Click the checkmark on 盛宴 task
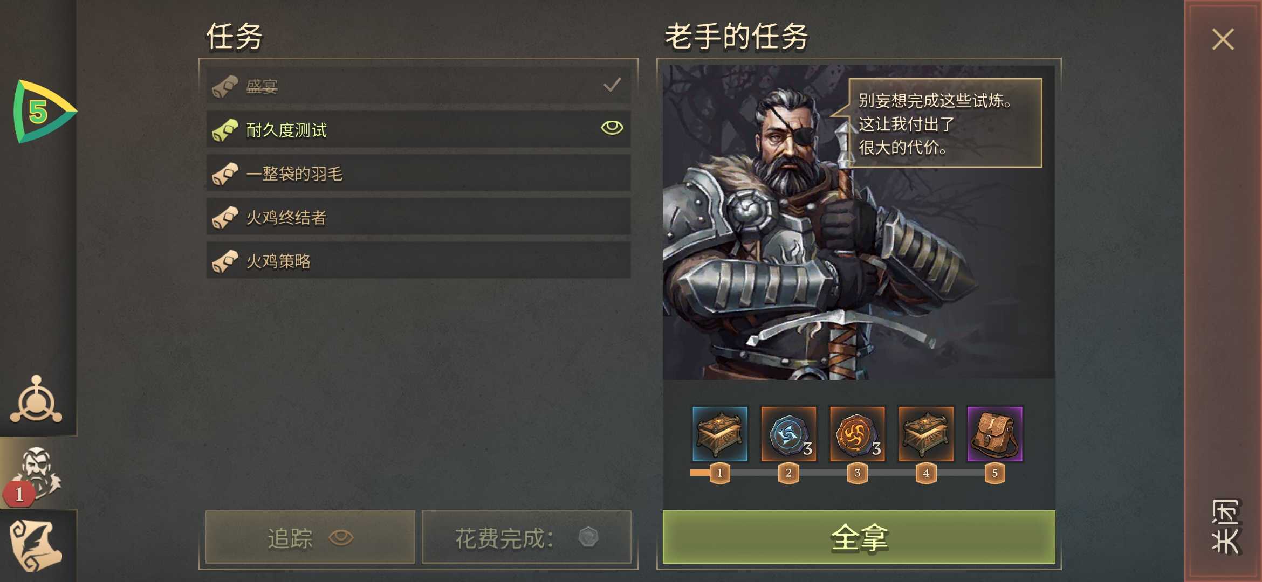1262x582 pixels. coord(612,85)
